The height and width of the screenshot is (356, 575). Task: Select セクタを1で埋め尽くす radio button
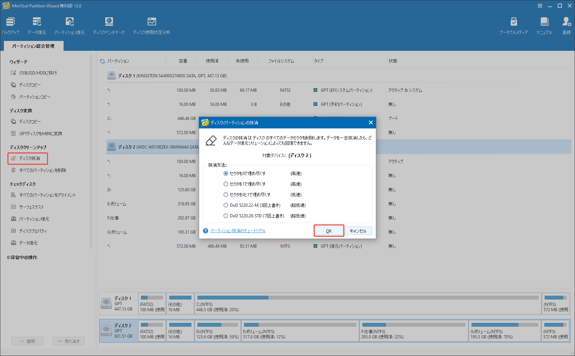[x=226, y=184]
